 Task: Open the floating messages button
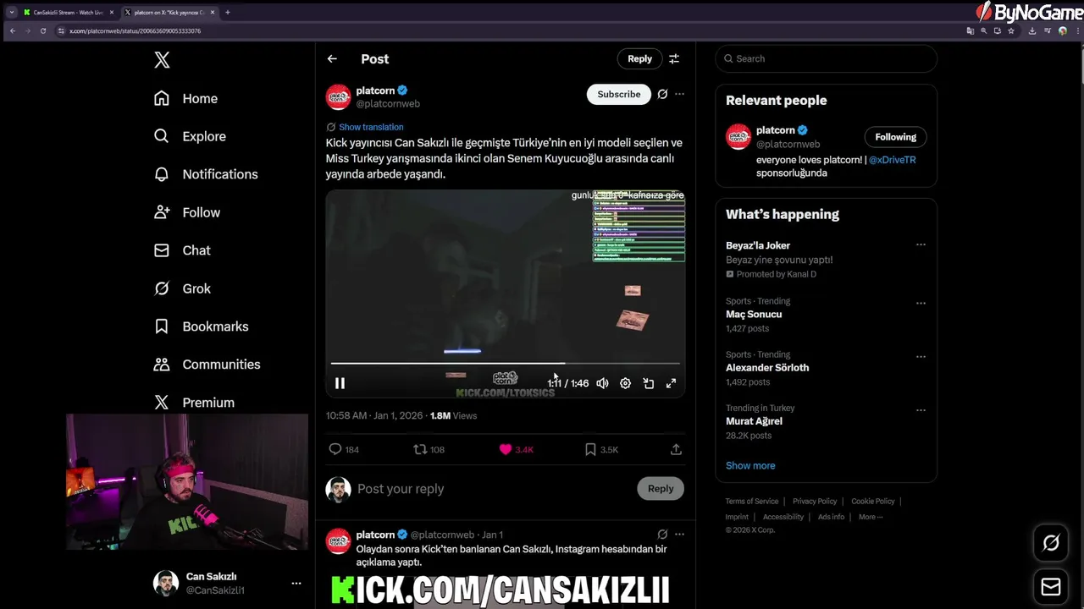point(1051,586)
